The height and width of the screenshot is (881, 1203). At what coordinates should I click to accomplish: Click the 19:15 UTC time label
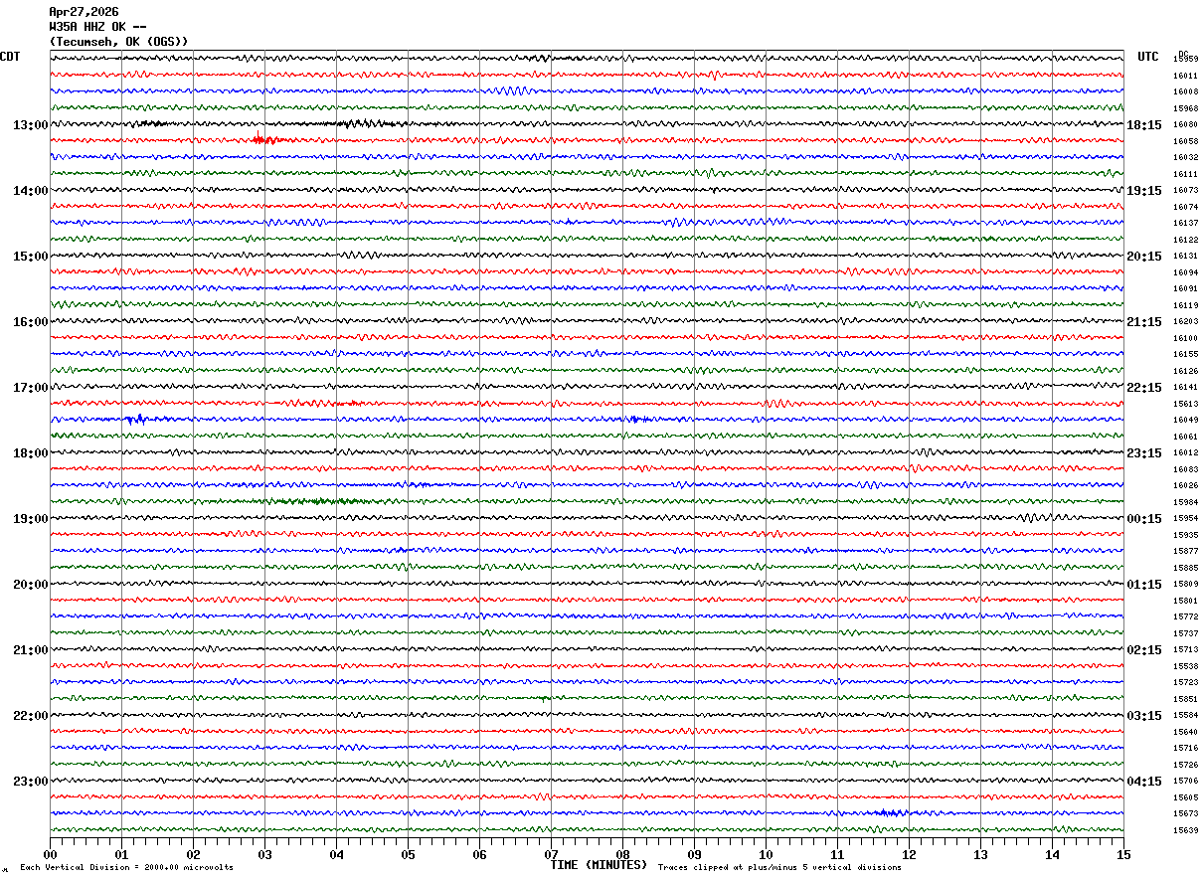[1144, 191]
